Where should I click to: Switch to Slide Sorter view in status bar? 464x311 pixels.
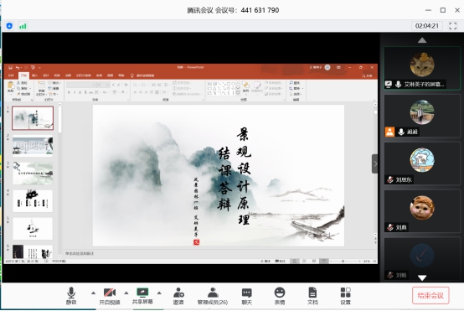[304, 262]
